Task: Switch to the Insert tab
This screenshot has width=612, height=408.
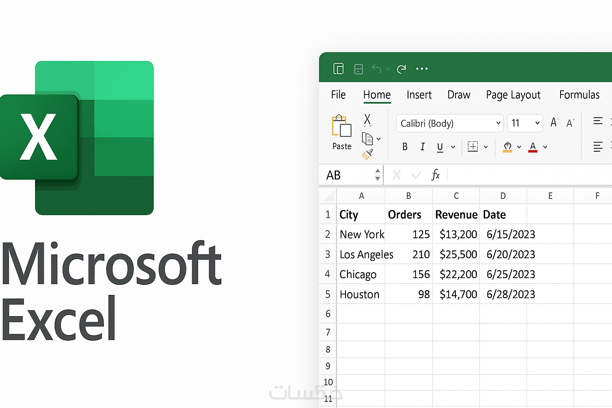Action: 419,95
